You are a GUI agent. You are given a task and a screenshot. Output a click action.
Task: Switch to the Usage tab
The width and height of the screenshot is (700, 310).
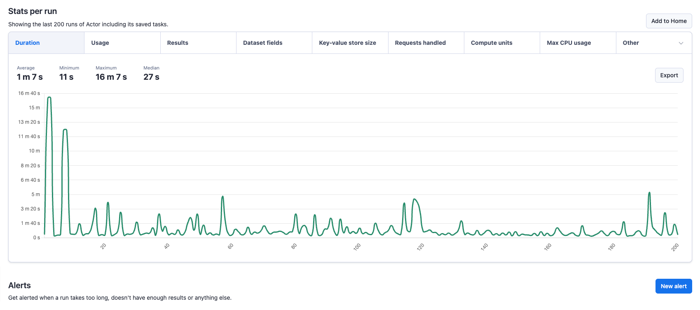(122, 43)
